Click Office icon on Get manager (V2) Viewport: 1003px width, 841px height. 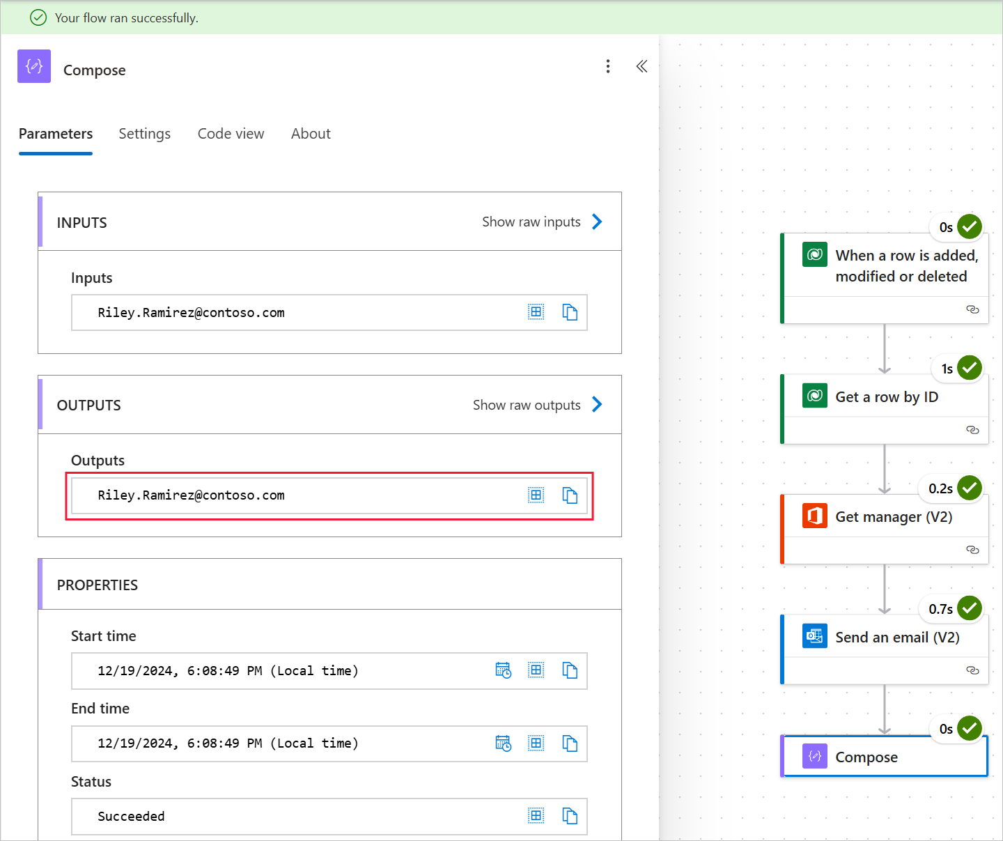(815, 516)
